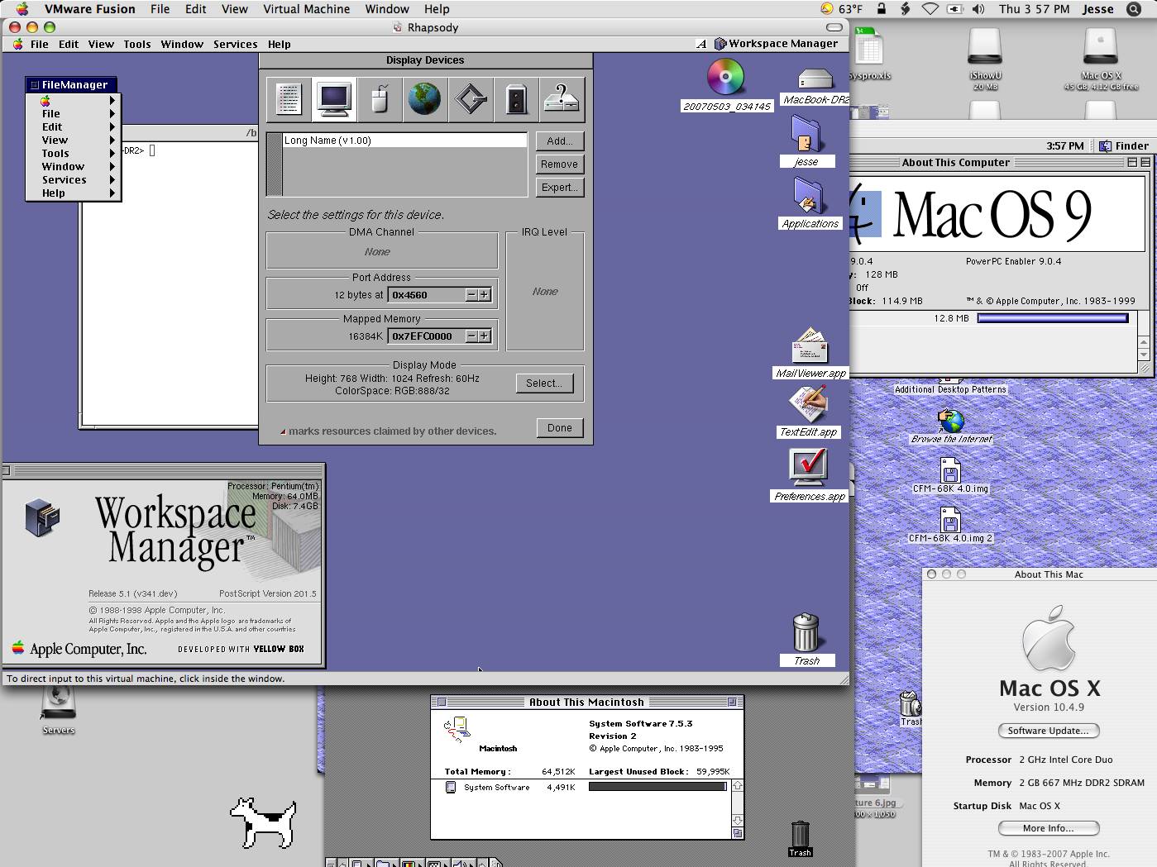Click the Remove button
Viewport: 1157px width, 867px height.
click(x=560, y=164)
